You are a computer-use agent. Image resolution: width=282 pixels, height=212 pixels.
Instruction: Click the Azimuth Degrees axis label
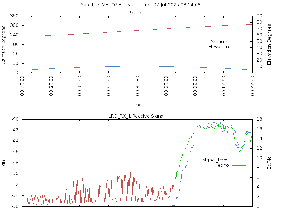point(3,45)
